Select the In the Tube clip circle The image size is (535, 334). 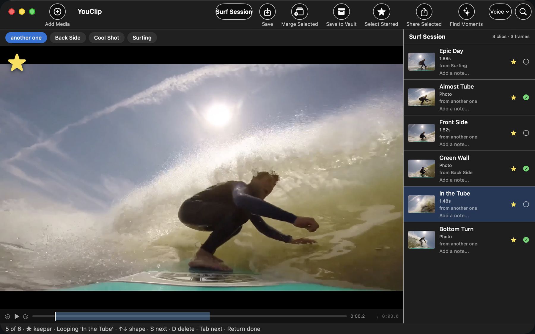pos(526,204)
